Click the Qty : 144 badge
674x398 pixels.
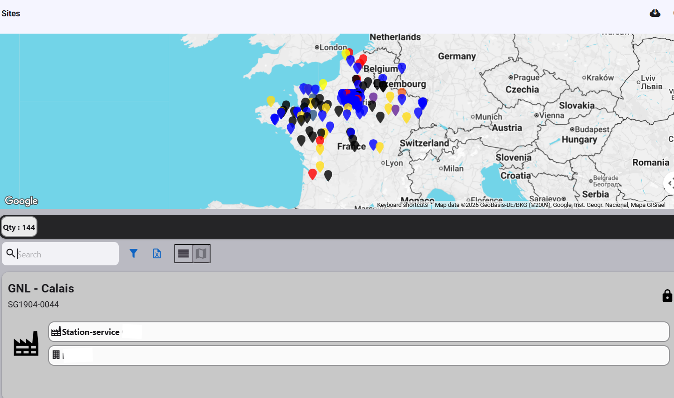(x=19, y=227)
